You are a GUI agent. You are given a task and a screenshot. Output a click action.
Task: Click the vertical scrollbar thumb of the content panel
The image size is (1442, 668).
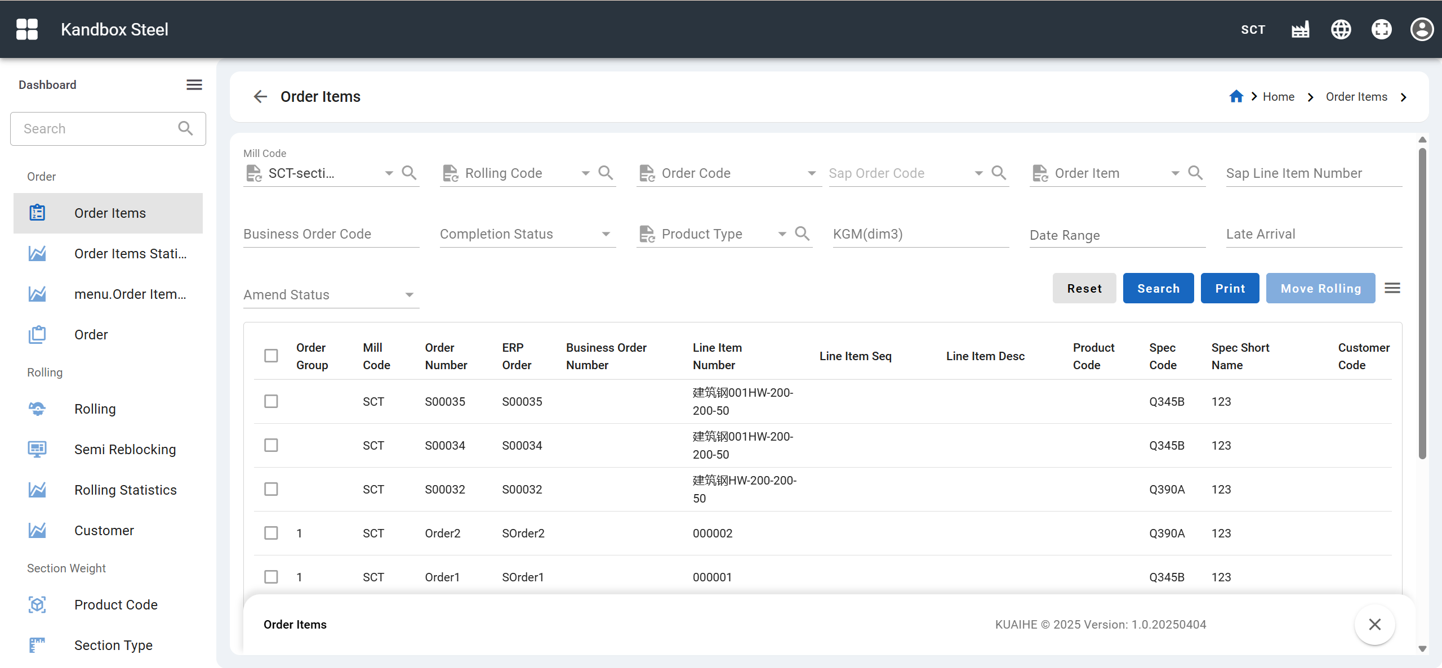[x=1422, y=304]
